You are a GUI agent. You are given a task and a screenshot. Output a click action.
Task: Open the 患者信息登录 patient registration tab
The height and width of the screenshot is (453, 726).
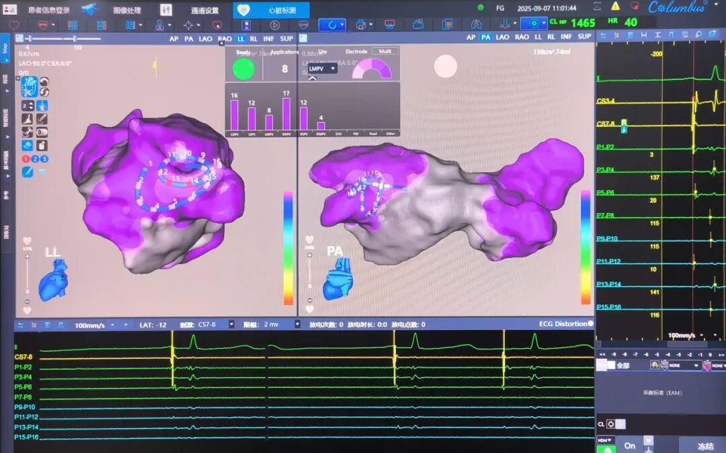[48, 9]
